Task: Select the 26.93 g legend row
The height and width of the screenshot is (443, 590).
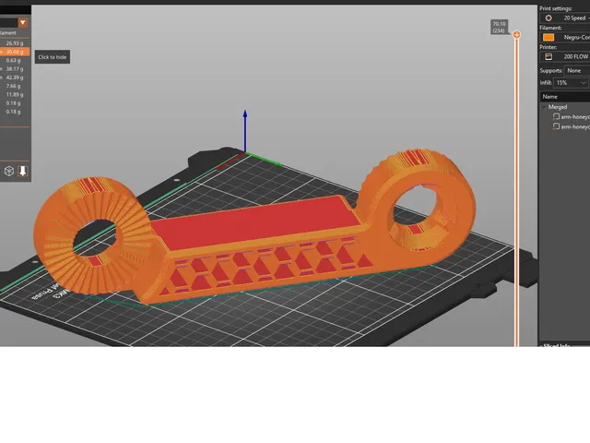Action: [15, 43]
